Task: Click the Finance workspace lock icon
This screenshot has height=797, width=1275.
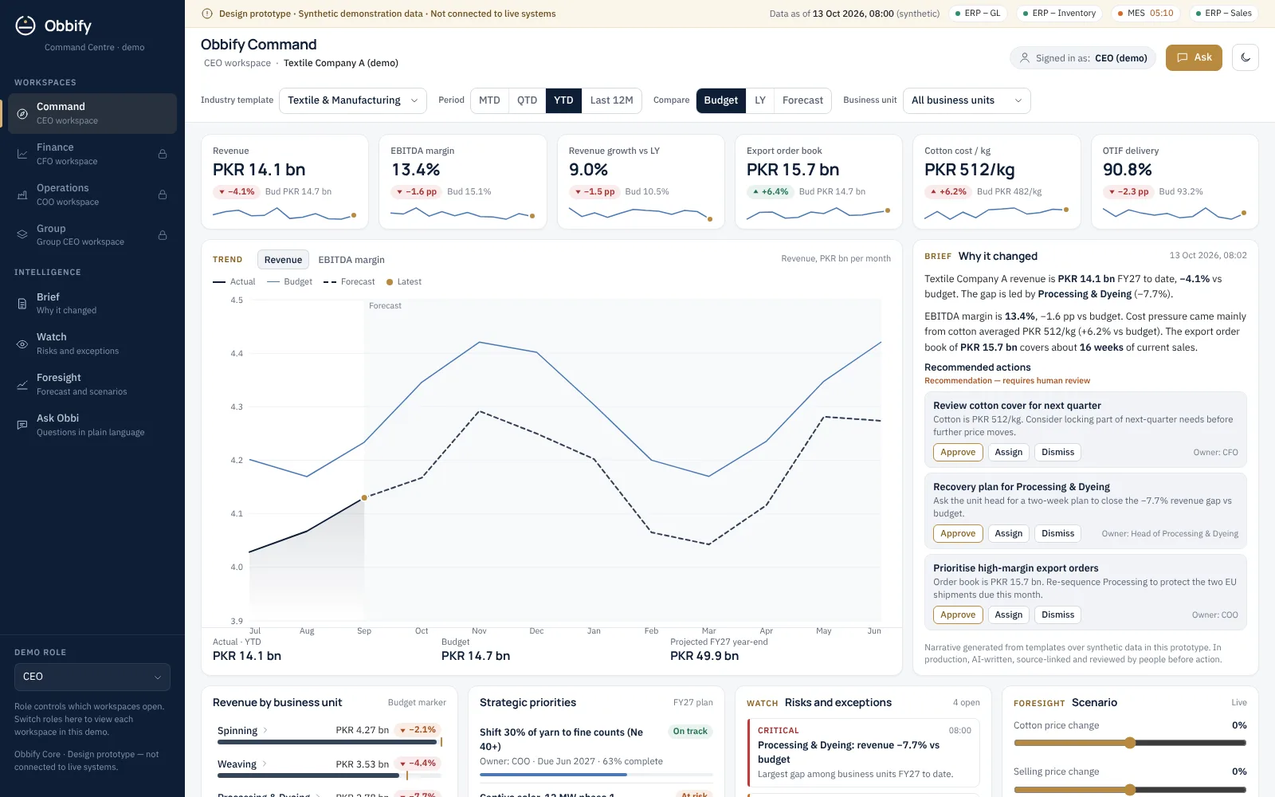Action: click(163, 154)
